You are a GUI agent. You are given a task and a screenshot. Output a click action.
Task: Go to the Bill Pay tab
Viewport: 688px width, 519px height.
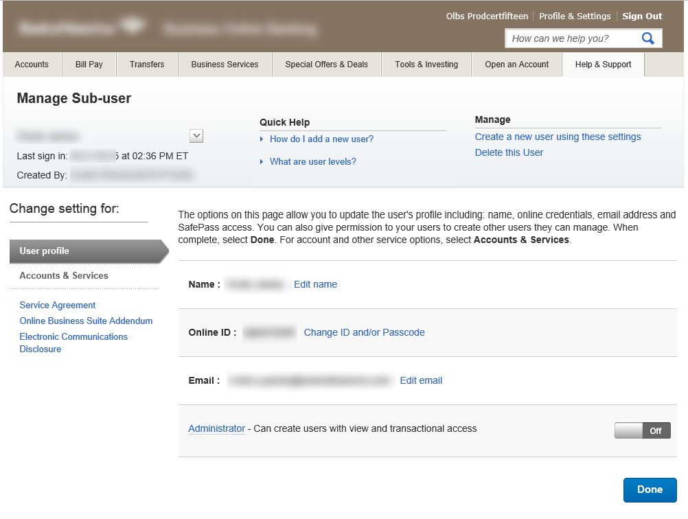point(89,65)
